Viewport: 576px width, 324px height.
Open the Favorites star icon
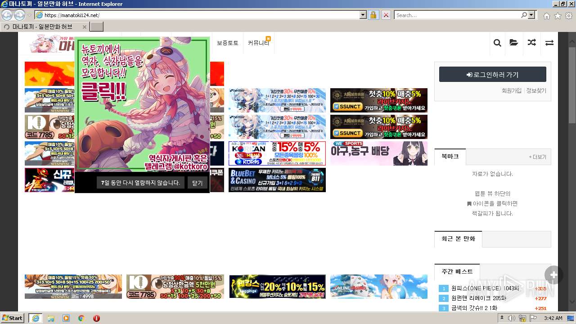click(x=558, y=16)
